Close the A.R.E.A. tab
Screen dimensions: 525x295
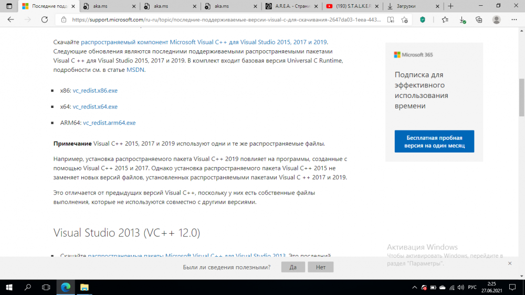coord(316,6)
